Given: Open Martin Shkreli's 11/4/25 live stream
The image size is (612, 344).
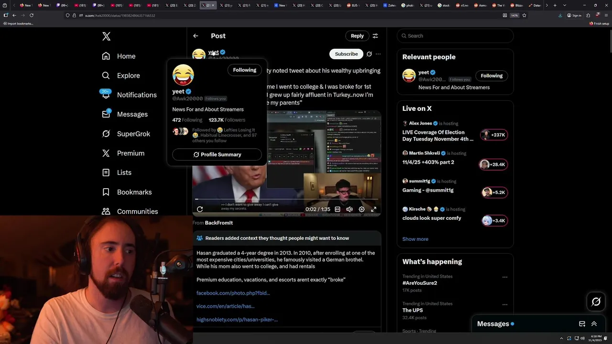Looking at the screenshot, I should (428, 162).
